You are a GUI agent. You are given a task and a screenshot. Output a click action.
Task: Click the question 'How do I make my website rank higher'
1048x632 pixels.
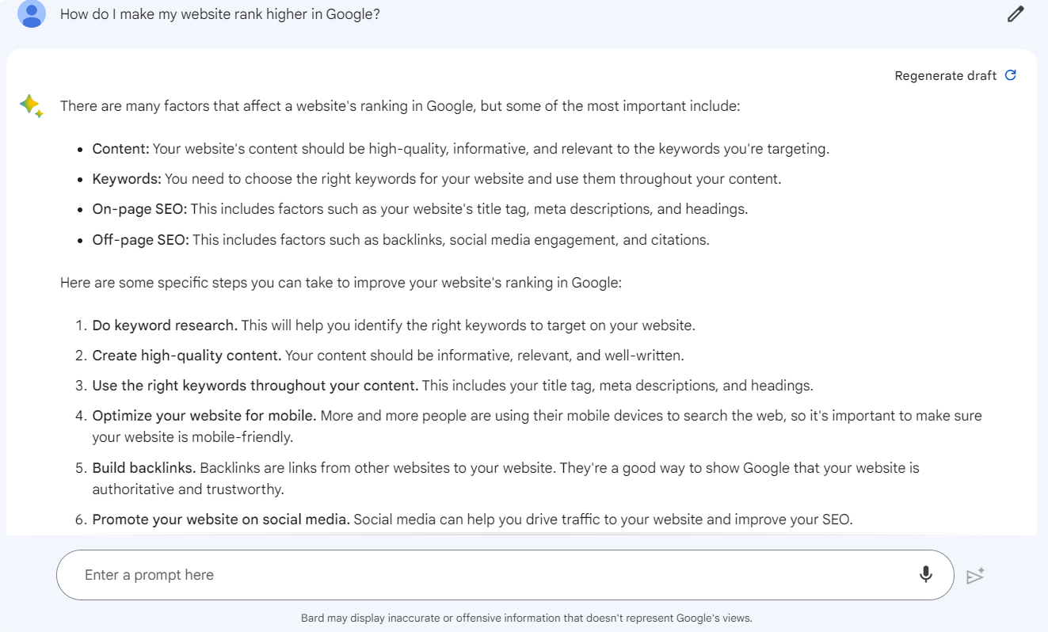(x=220, y=14)
